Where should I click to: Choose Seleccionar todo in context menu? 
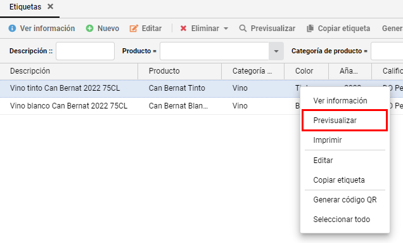(345, 220)
